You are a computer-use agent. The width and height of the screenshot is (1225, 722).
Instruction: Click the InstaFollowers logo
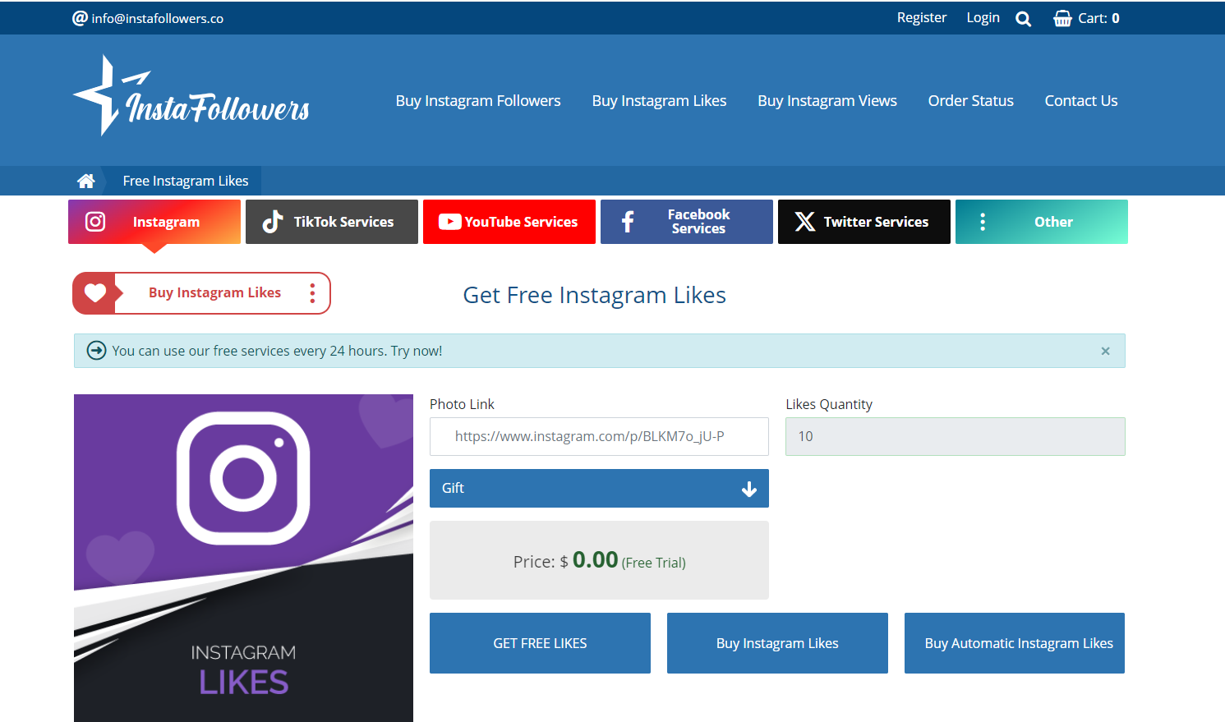pos(191,96)
